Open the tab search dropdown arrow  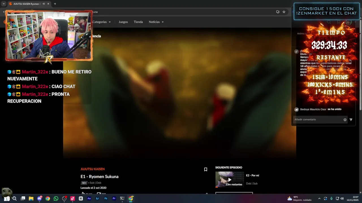[4, 4]
